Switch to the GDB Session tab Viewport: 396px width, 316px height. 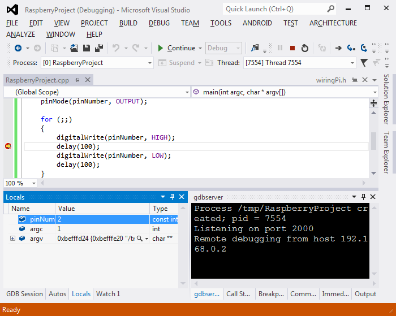pyautogui.click(x=24, y=294)
